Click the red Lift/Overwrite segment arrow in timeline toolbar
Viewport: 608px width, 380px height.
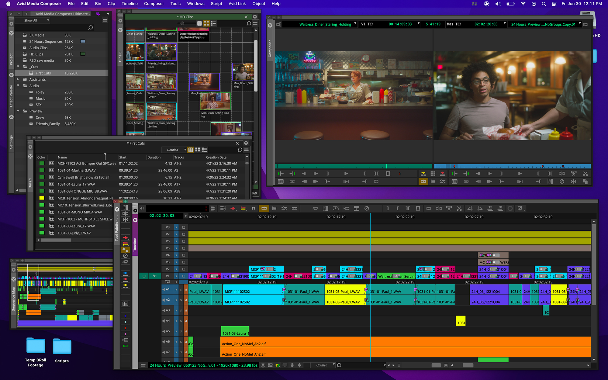coord(233,209)
